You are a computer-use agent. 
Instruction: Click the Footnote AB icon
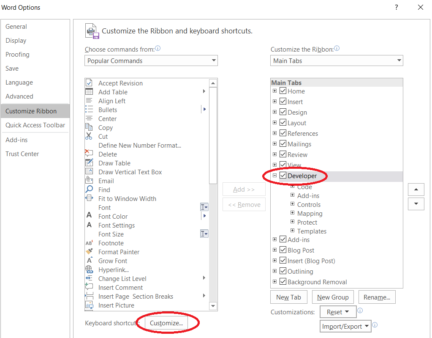(89, 243)
